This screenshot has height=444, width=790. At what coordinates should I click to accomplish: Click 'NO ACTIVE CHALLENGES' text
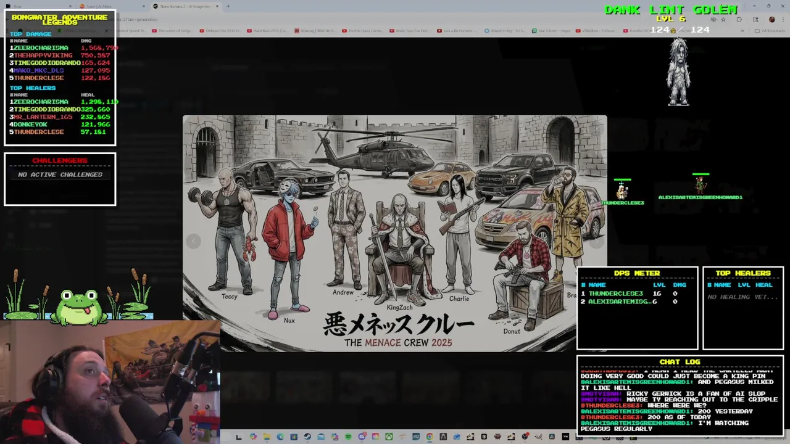60,175
